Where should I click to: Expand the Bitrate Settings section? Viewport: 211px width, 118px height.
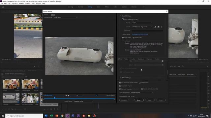tap(120, 78)
